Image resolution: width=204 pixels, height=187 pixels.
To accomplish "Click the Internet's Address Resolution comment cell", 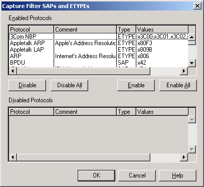I will tap(85, 56).
